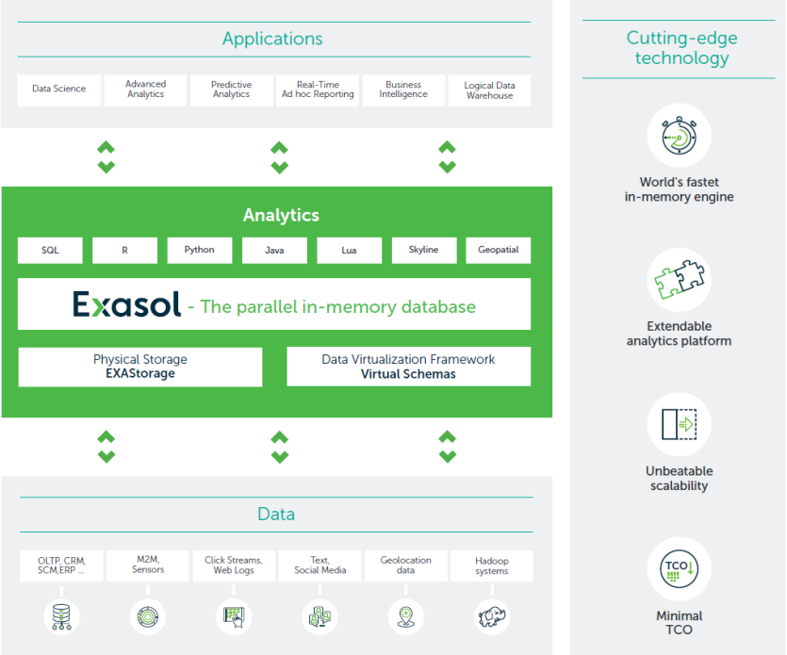The height and width of the screenshot is (655, 787).
Task: Select the Analytics heading
Action: (x=281, y=215)
